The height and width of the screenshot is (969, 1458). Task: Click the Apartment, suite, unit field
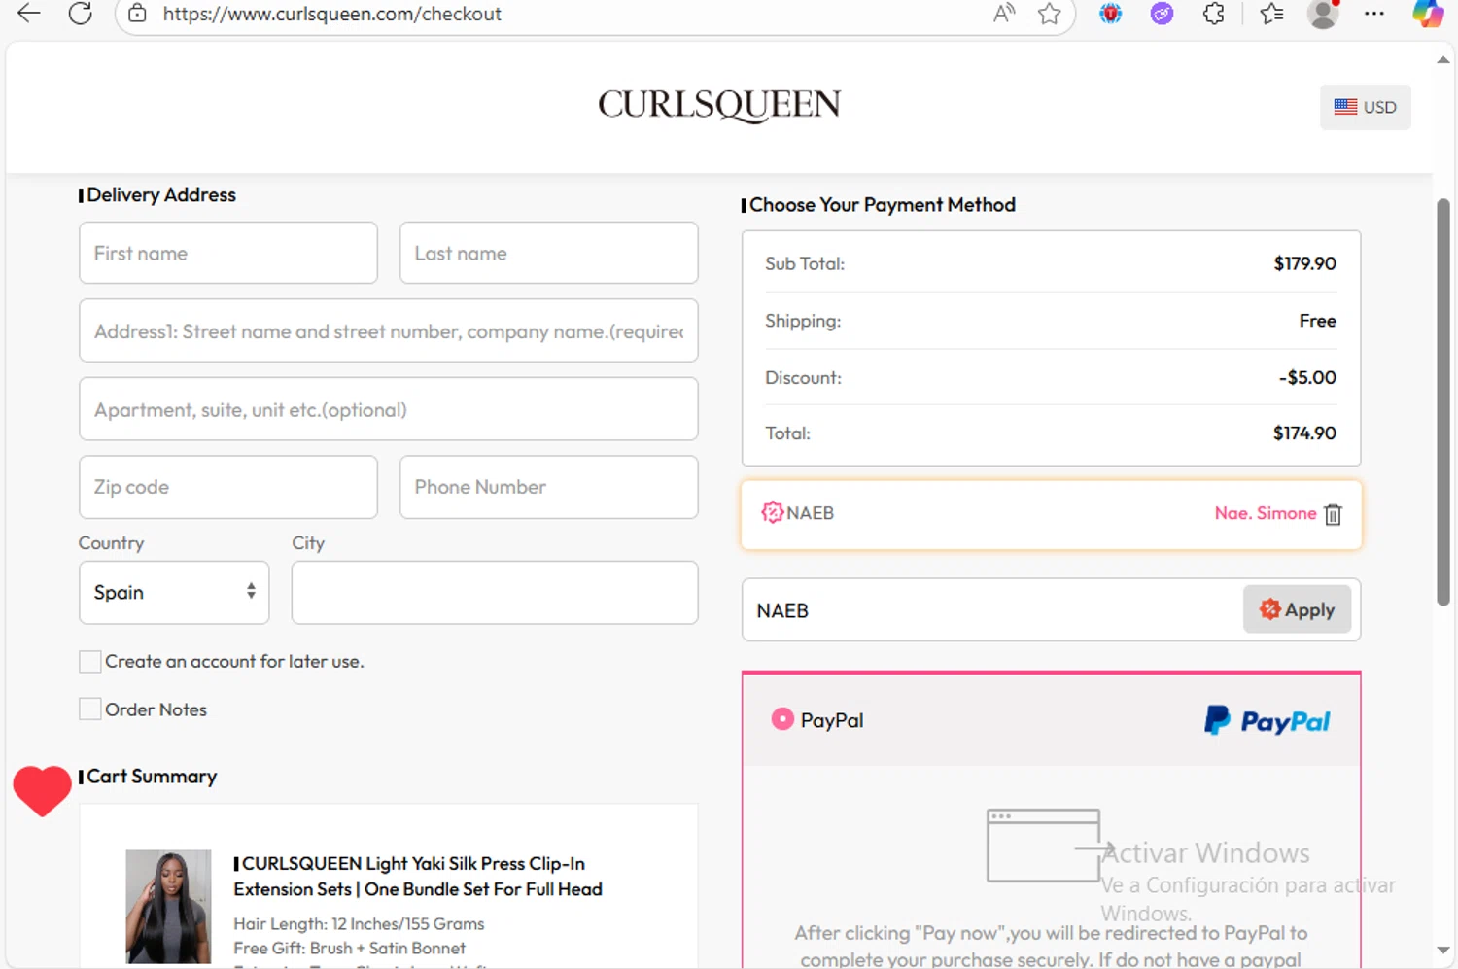click(389, 409)
